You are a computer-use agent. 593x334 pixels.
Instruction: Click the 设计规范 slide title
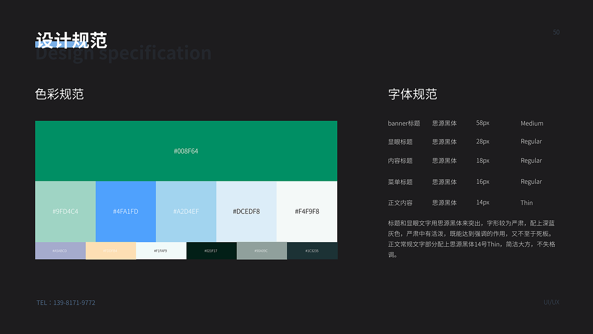[x=72, y=40]
